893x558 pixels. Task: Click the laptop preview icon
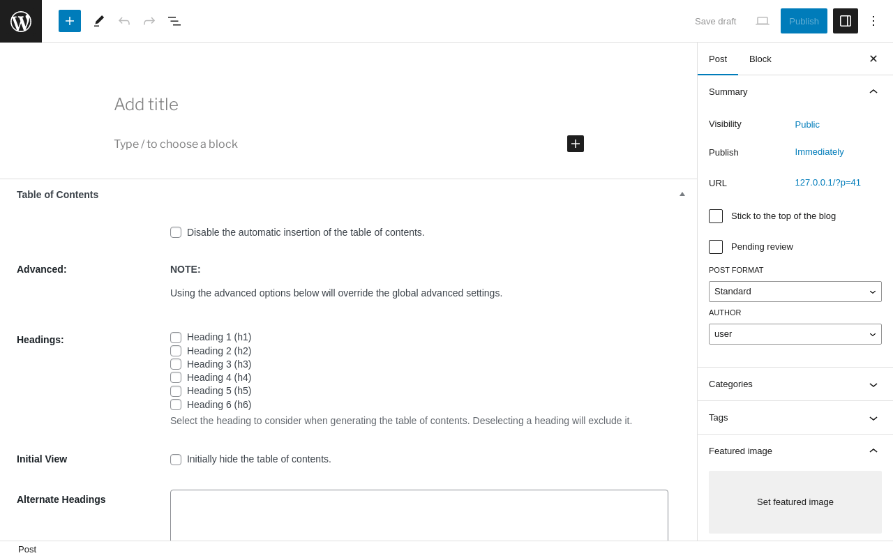(763, 21)
